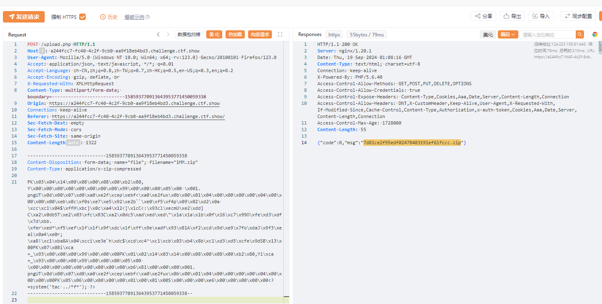The width and height of the screenshot is (602, 304).
Task: Toggle the 强制 HTTPS checkbox
Action: point(82,17)
